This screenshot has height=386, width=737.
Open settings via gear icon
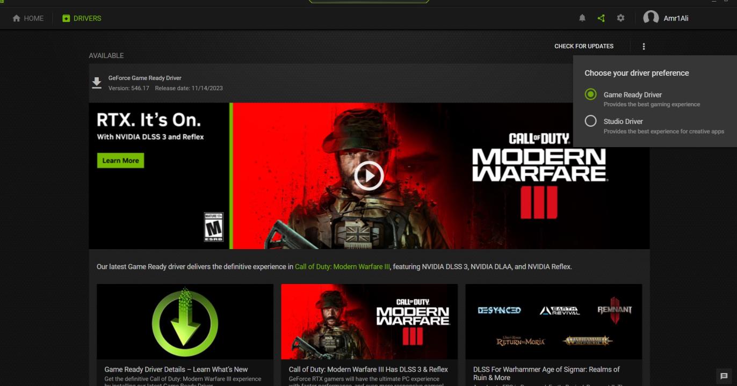620,18
